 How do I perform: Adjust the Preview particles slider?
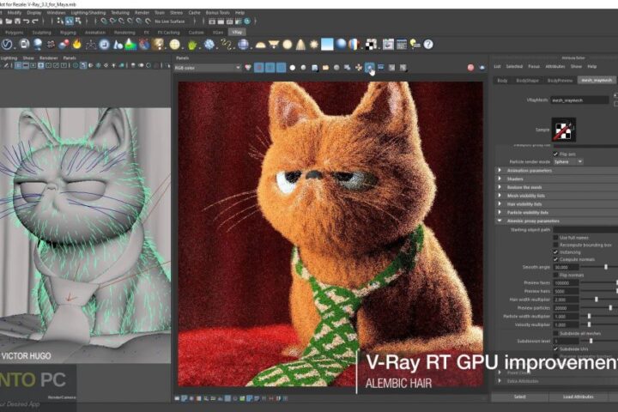pos(610,307)
